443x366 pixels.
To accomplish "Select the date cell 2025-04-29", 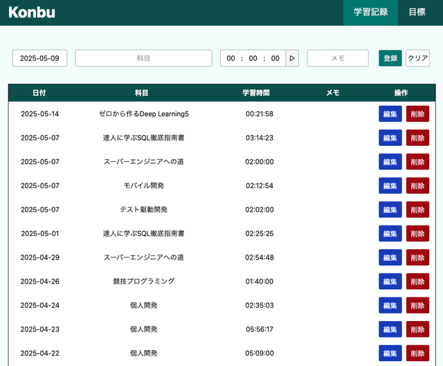I will [x=40, y=257].
